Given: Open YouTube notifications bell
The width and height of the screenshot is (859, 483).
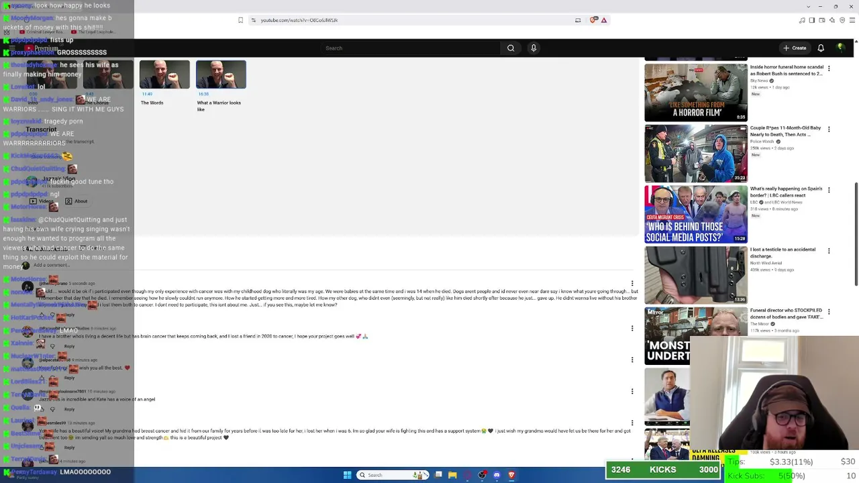Looking at the screenshot, I should [x=821, y=48].
